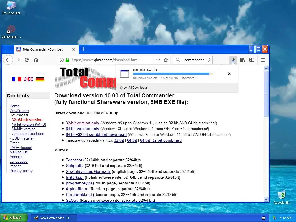Screen dimensions: 296x222
Task: Select the Recycle Bin icon
Action: click(x=282, y=197)
